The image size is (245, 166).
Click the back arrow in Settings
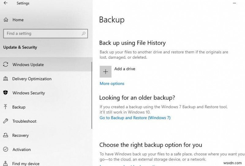pos(6,3)
